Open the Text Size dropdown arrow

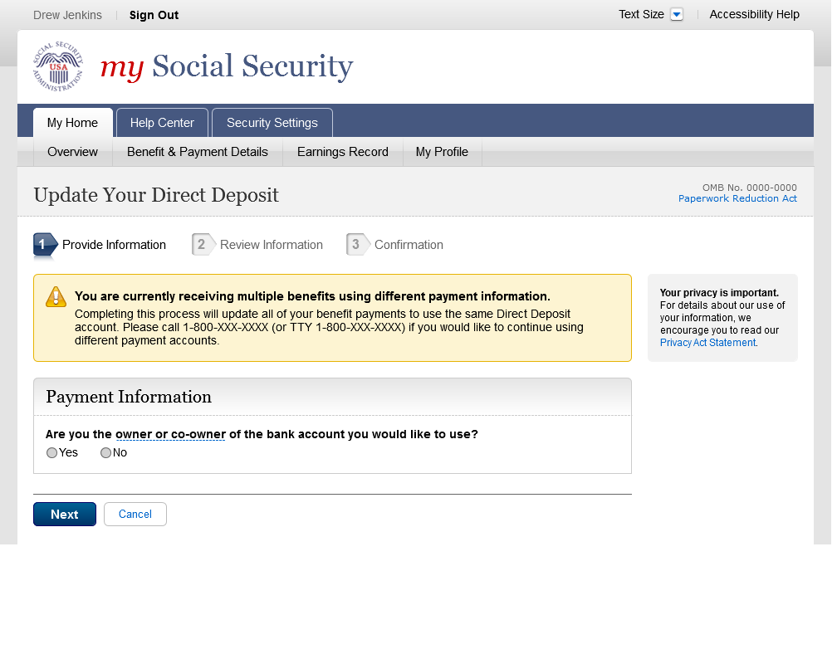(677, 15)
